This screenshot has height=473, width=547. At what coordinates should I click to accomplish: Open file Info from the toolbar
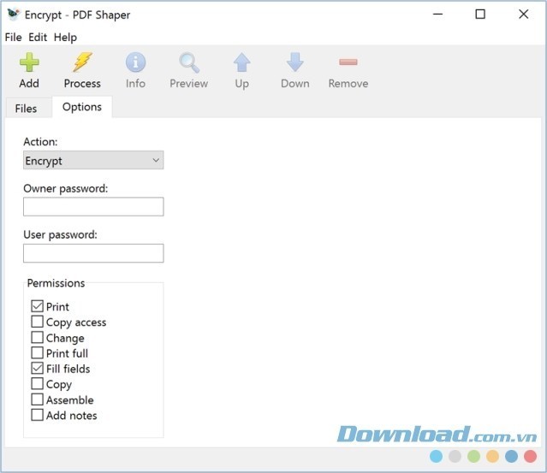coord(135,63)
